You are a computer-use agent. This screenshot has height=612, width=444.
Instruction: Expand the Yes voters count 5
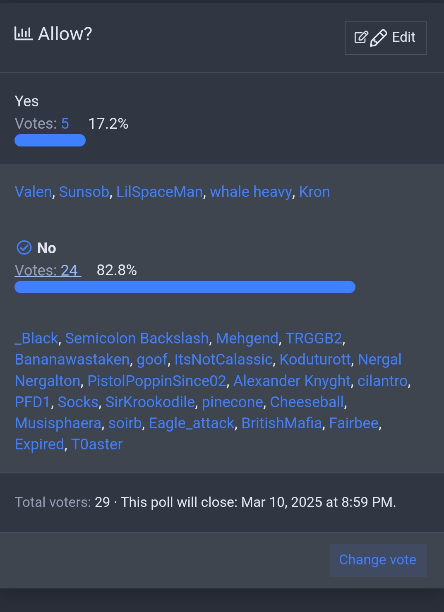pos(65,124)
